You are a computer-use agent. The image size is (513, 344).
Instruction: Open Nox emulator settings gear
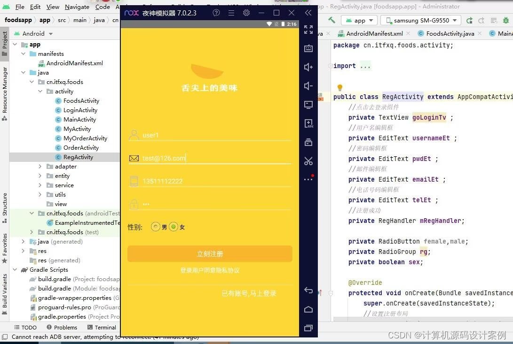[x=246, y=13]
